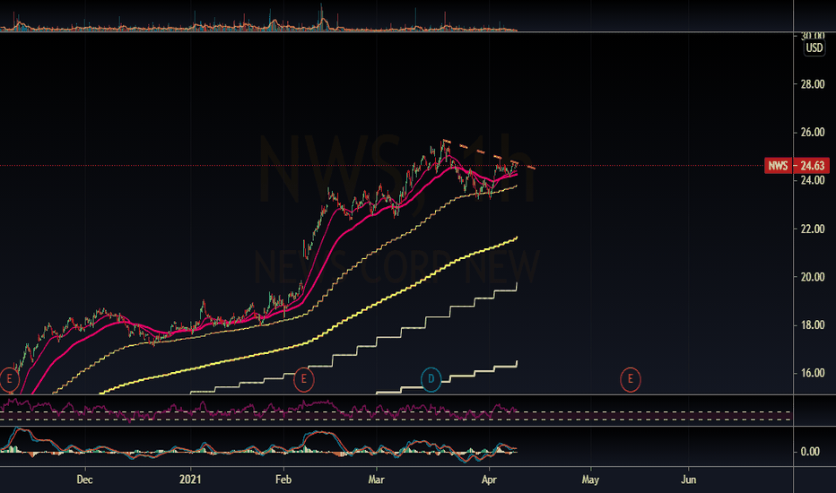
Task: Click the 20.00 price axis label
Action: click(x=813, y=277)
